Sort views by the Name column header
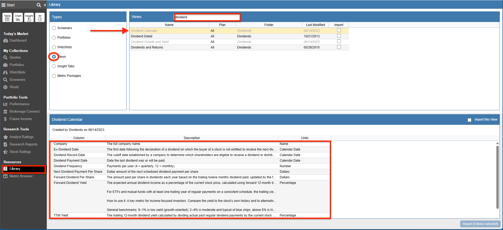Viewport: 503px width, 230px height. pyautogui.click(x=169, y=25)
